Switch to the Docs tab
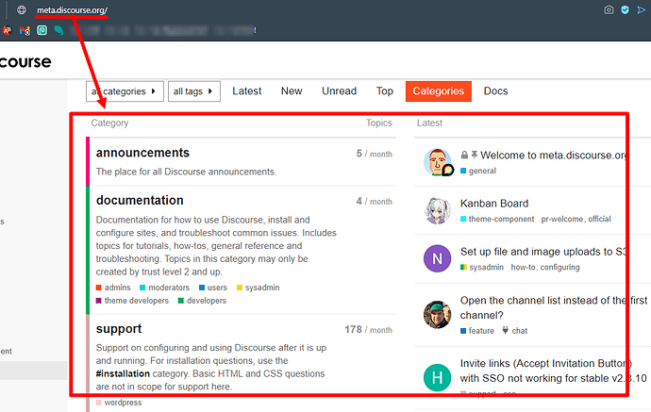 [x=495, y=91]
